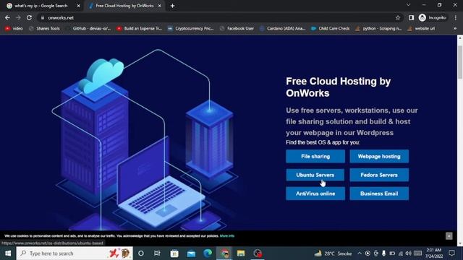Click the Type here to search box

pos(75,253)
